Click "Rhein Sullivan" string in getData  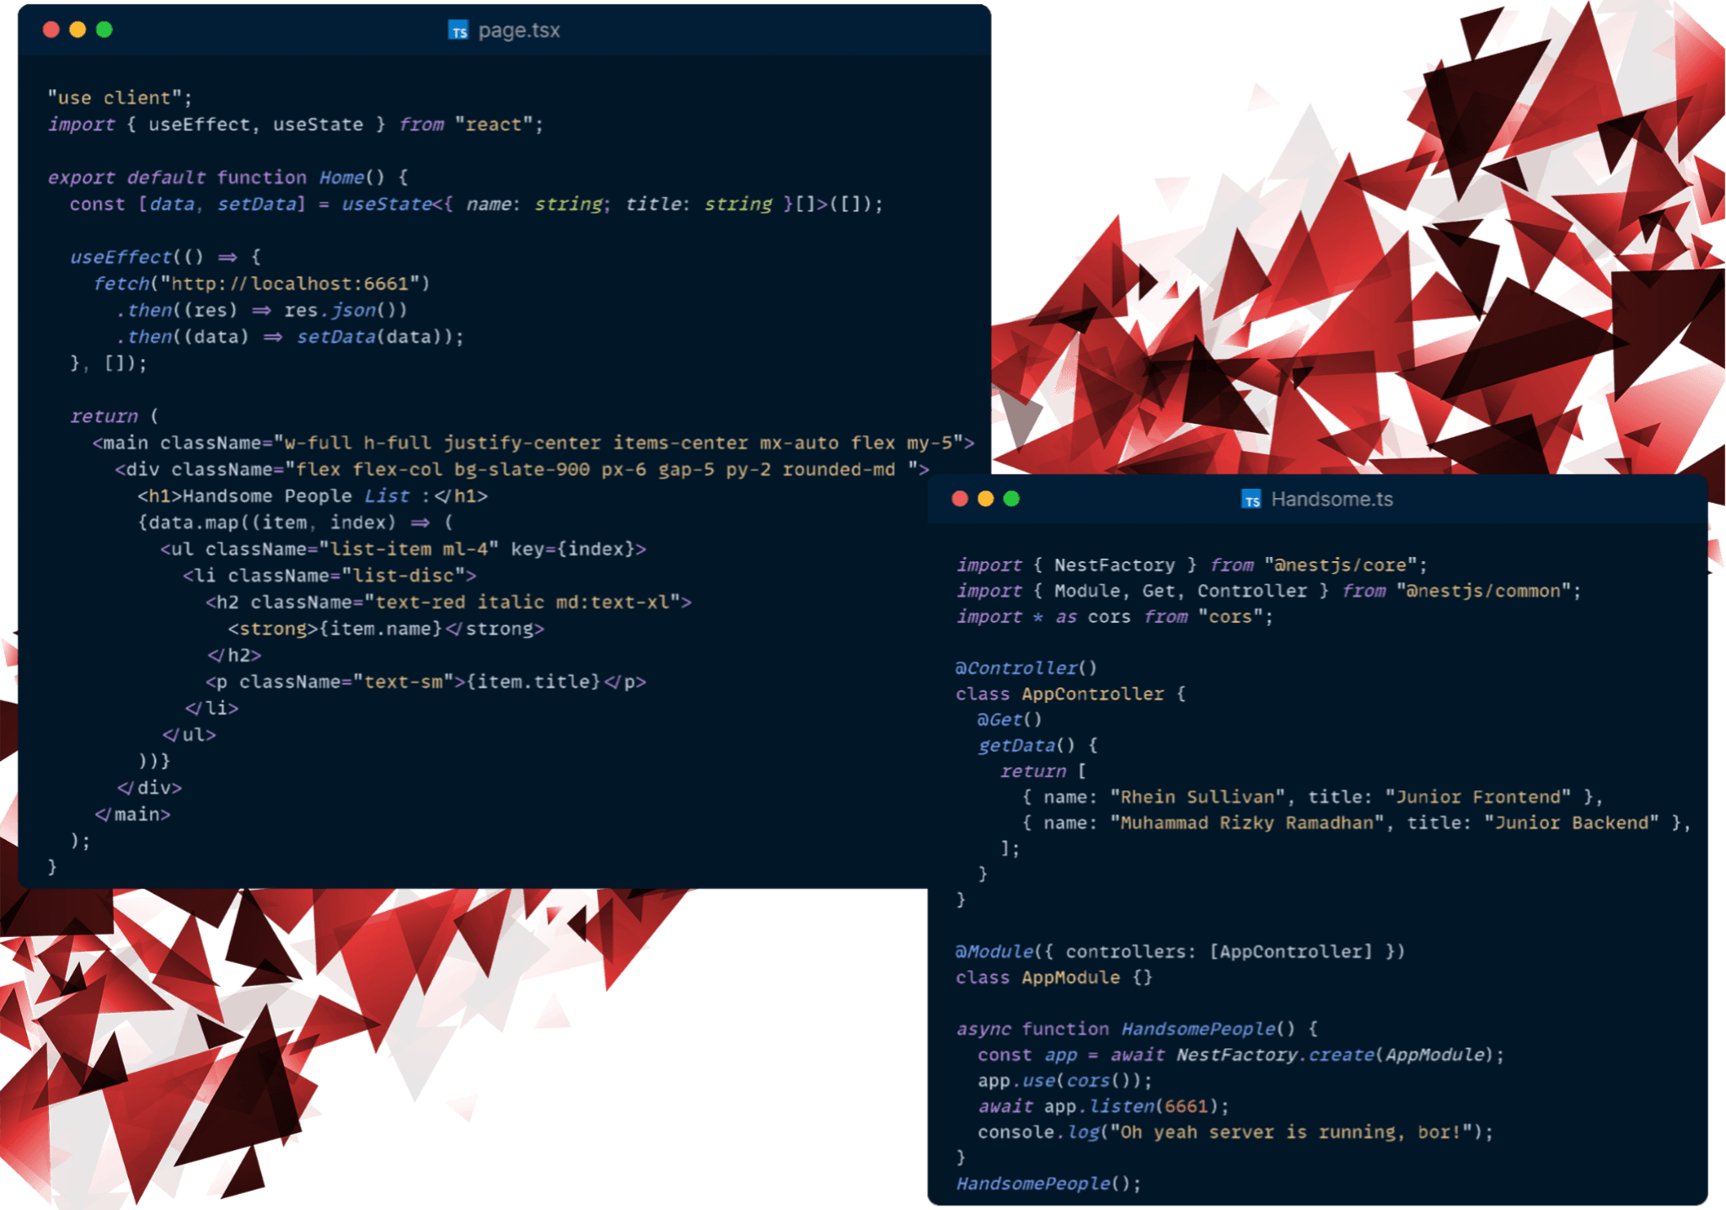tap(1197, 797)
